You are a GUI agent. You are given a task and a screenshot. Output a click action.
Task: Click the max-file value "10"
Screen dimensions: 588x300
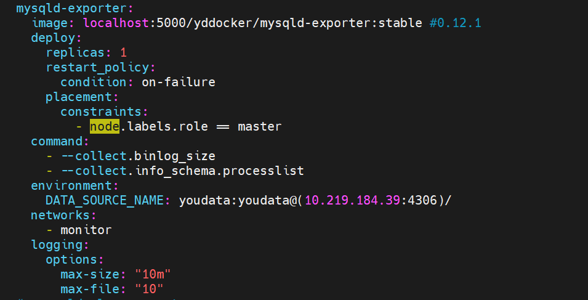tap(149, 289)
